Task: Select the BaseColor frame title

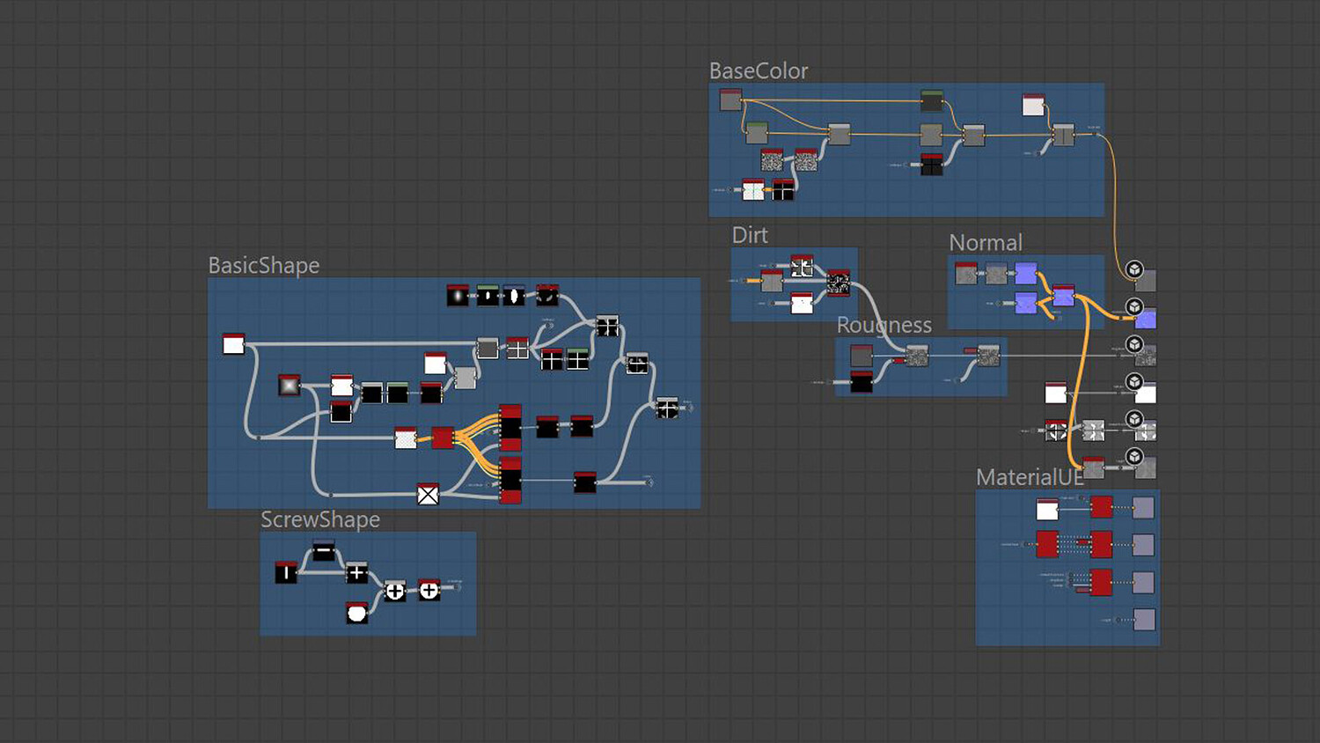Action: (x=759, y=70)
